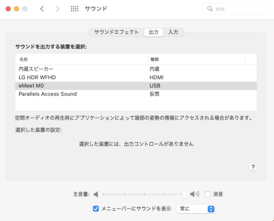Viewport: 274px width, 221px height.
Task: Select eMeet M0 USB device row
Action: point(32,86)
